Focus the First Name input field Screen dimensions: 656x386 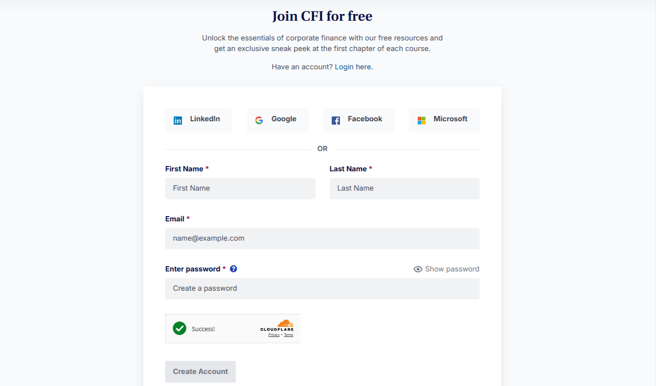click(x=240, y=189)
